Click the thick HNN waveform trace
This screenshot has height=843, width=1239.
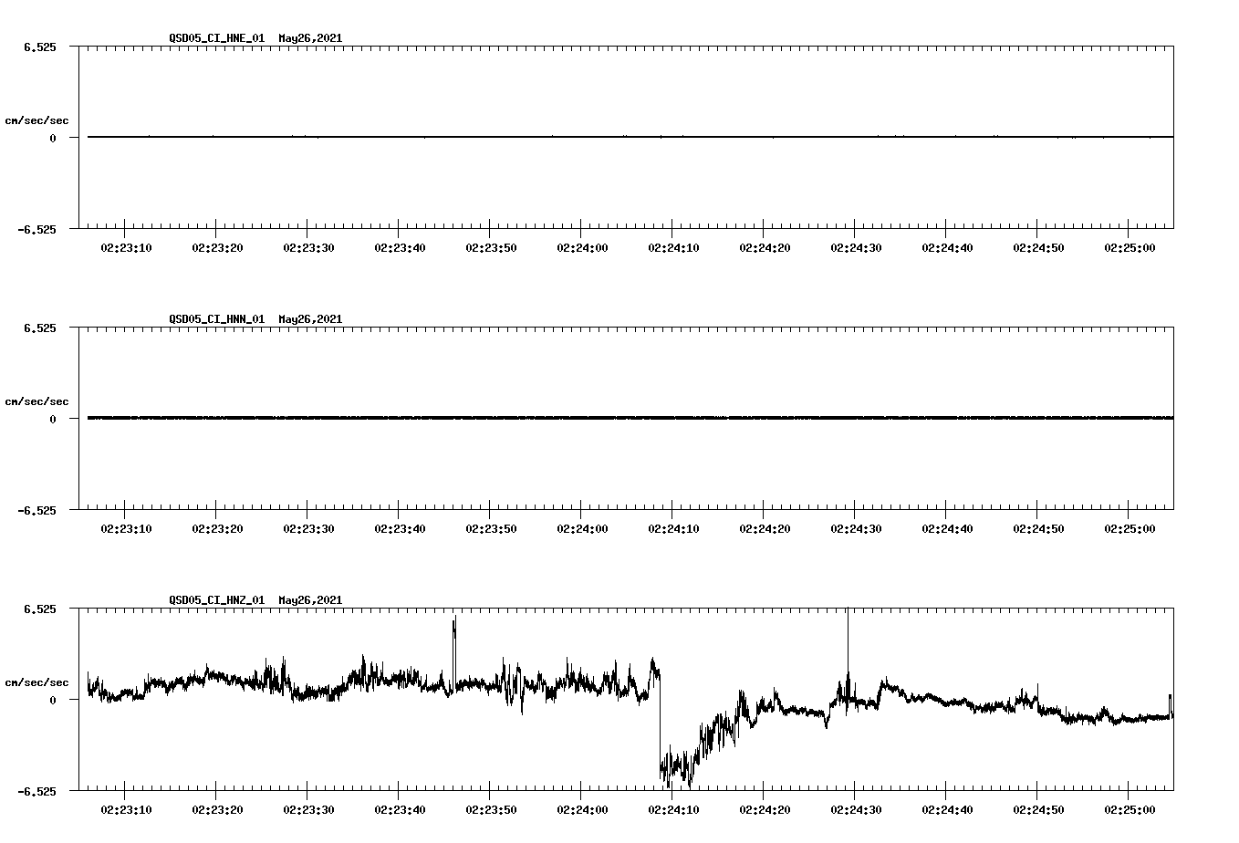(547, 419)
